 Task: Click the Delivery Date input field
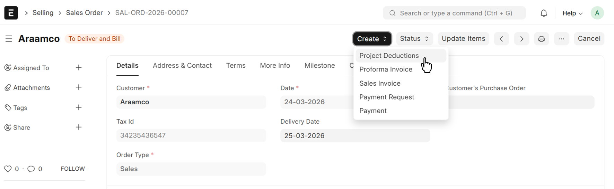[x=355, y=136]
